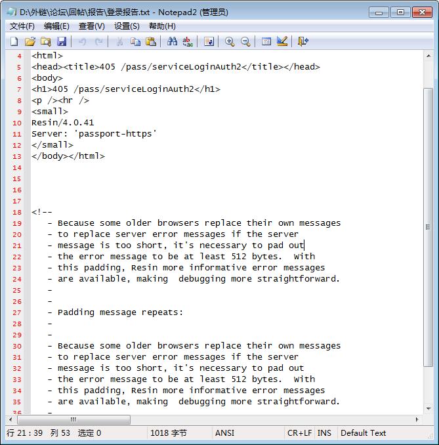This screenshot has width=439, height=445.
Task: Click the vertical scrollbar down arrow
Action: click(x=428, y=408)
